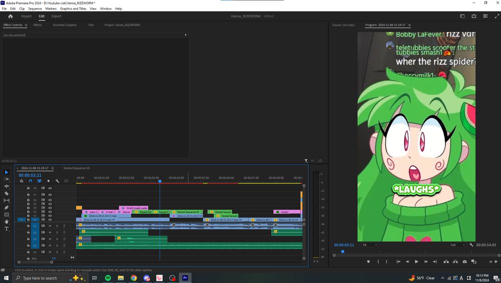Open timeline sequence panel menu
Viewport: 501px width, 283px height.
point(53,168)
